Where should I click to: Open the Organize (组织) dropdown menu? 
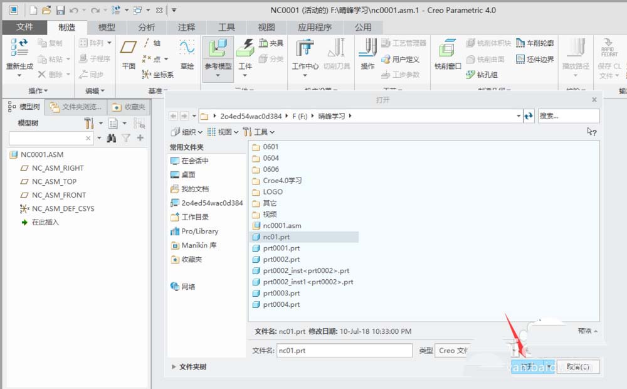pyautogui.click(x=187, y=132)
